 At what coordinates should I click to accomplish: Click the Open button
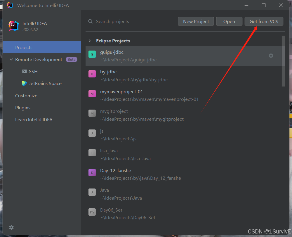[229, 21]
